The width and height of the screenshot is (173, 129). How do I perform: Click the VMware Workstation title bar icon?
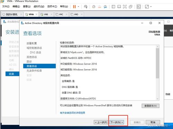click(x=2, y=1)
